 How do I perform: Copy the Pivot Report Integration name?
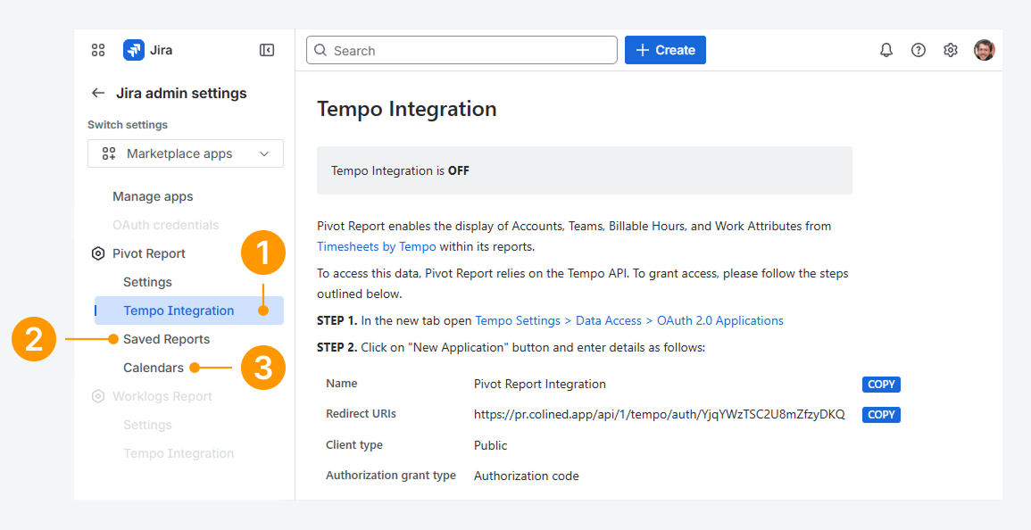(x=881, y=384)
